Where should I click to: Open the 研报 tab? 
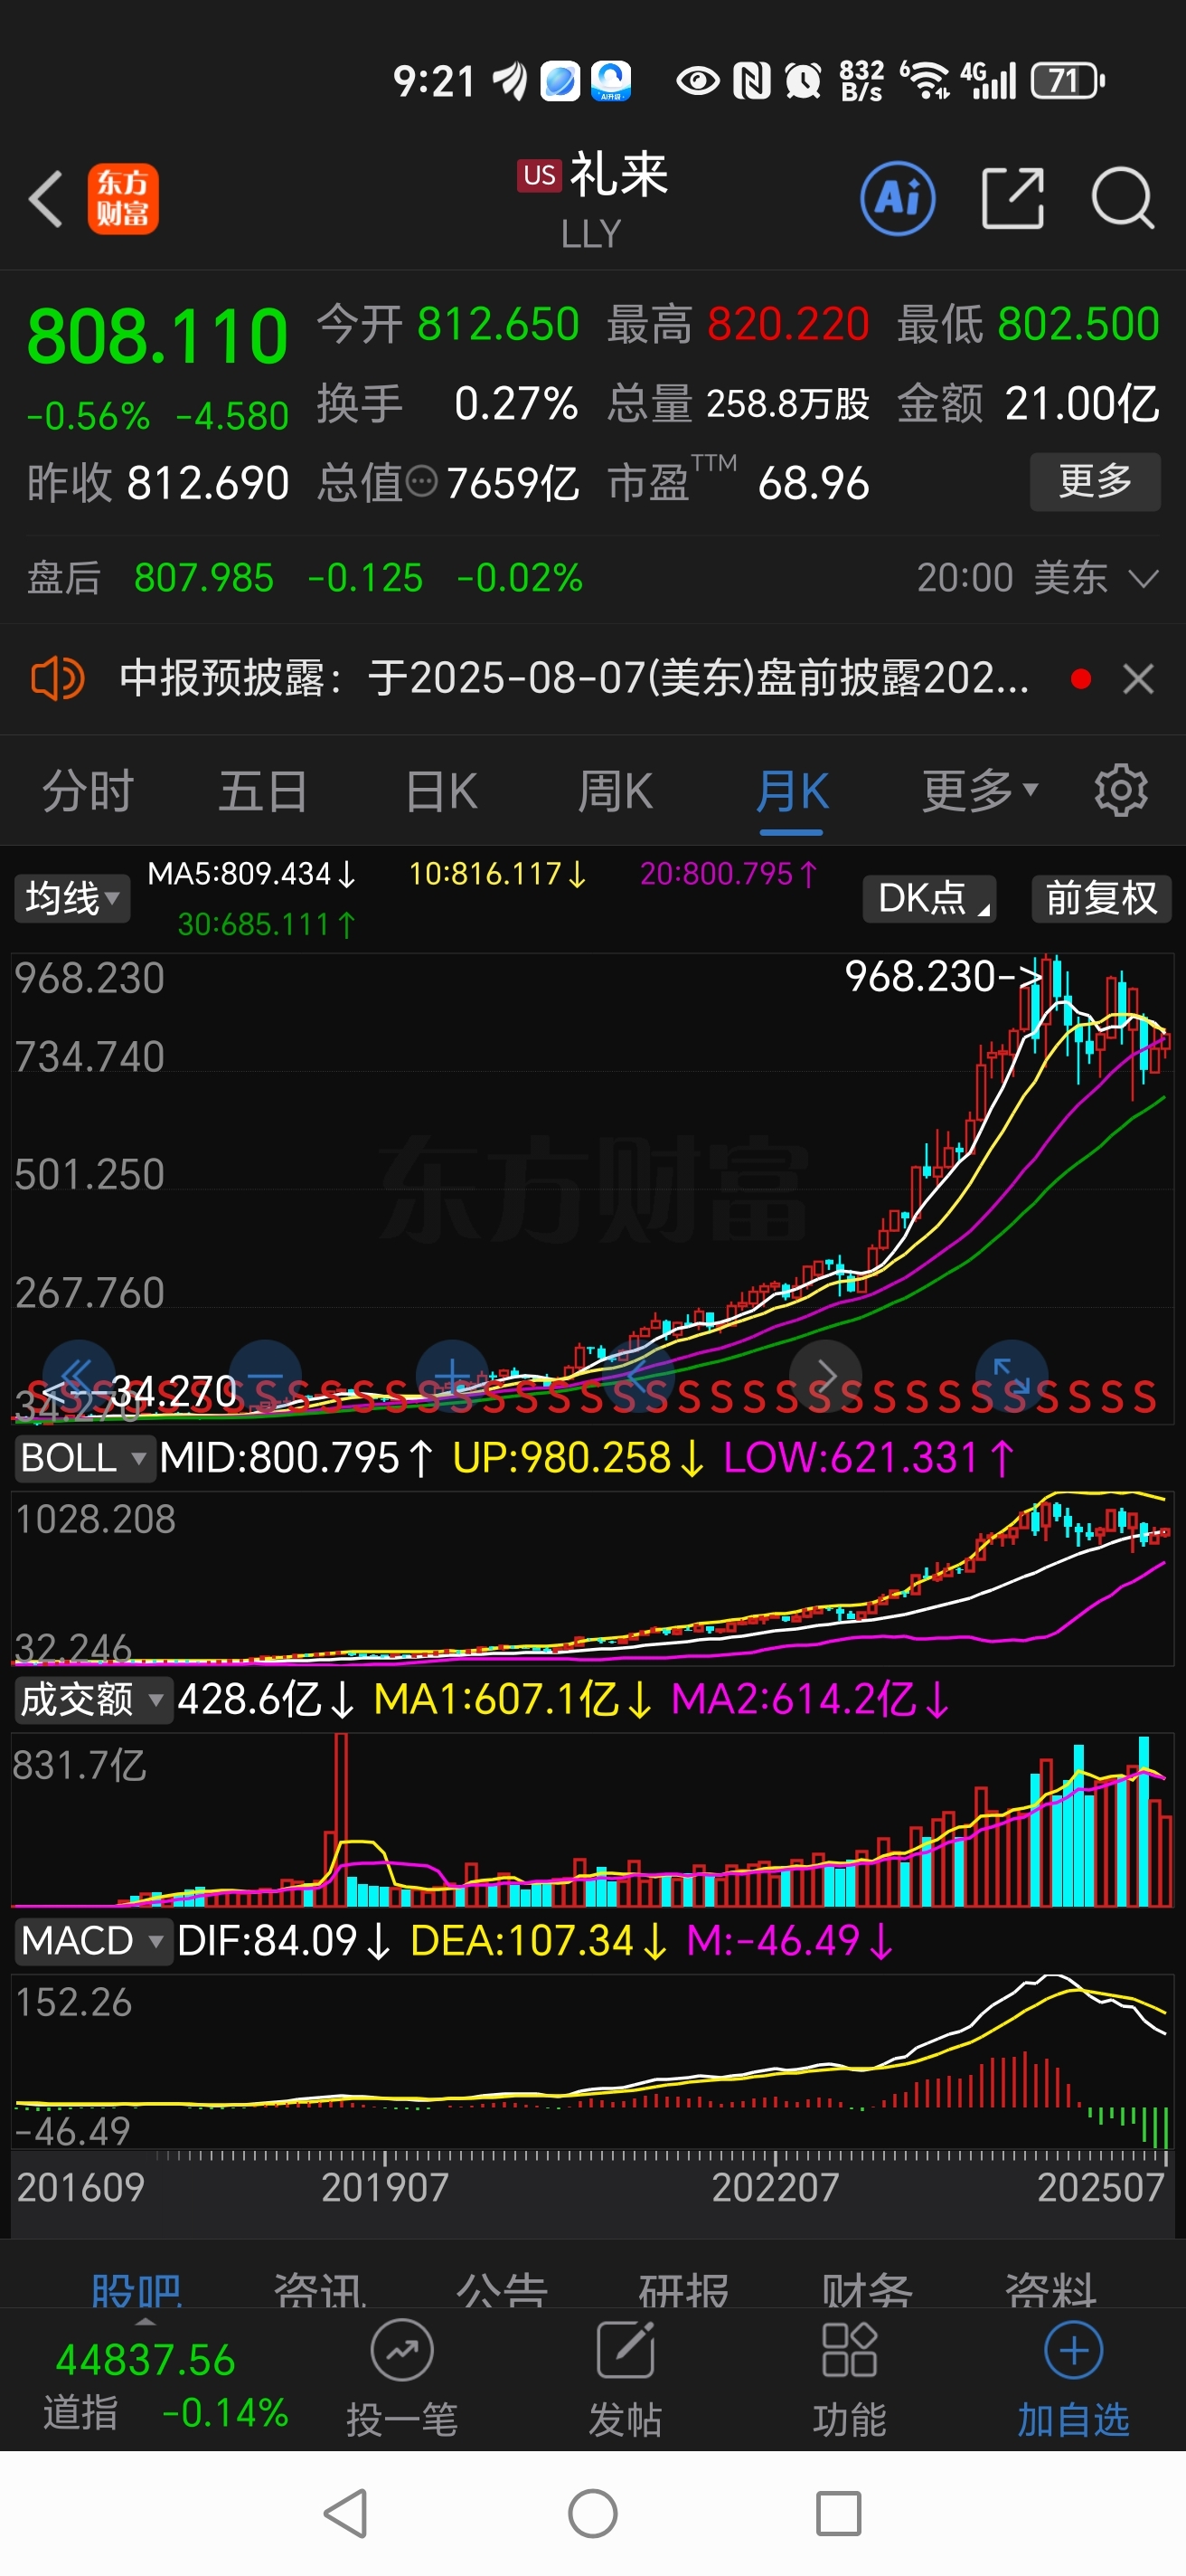(x=684, y=2288)
